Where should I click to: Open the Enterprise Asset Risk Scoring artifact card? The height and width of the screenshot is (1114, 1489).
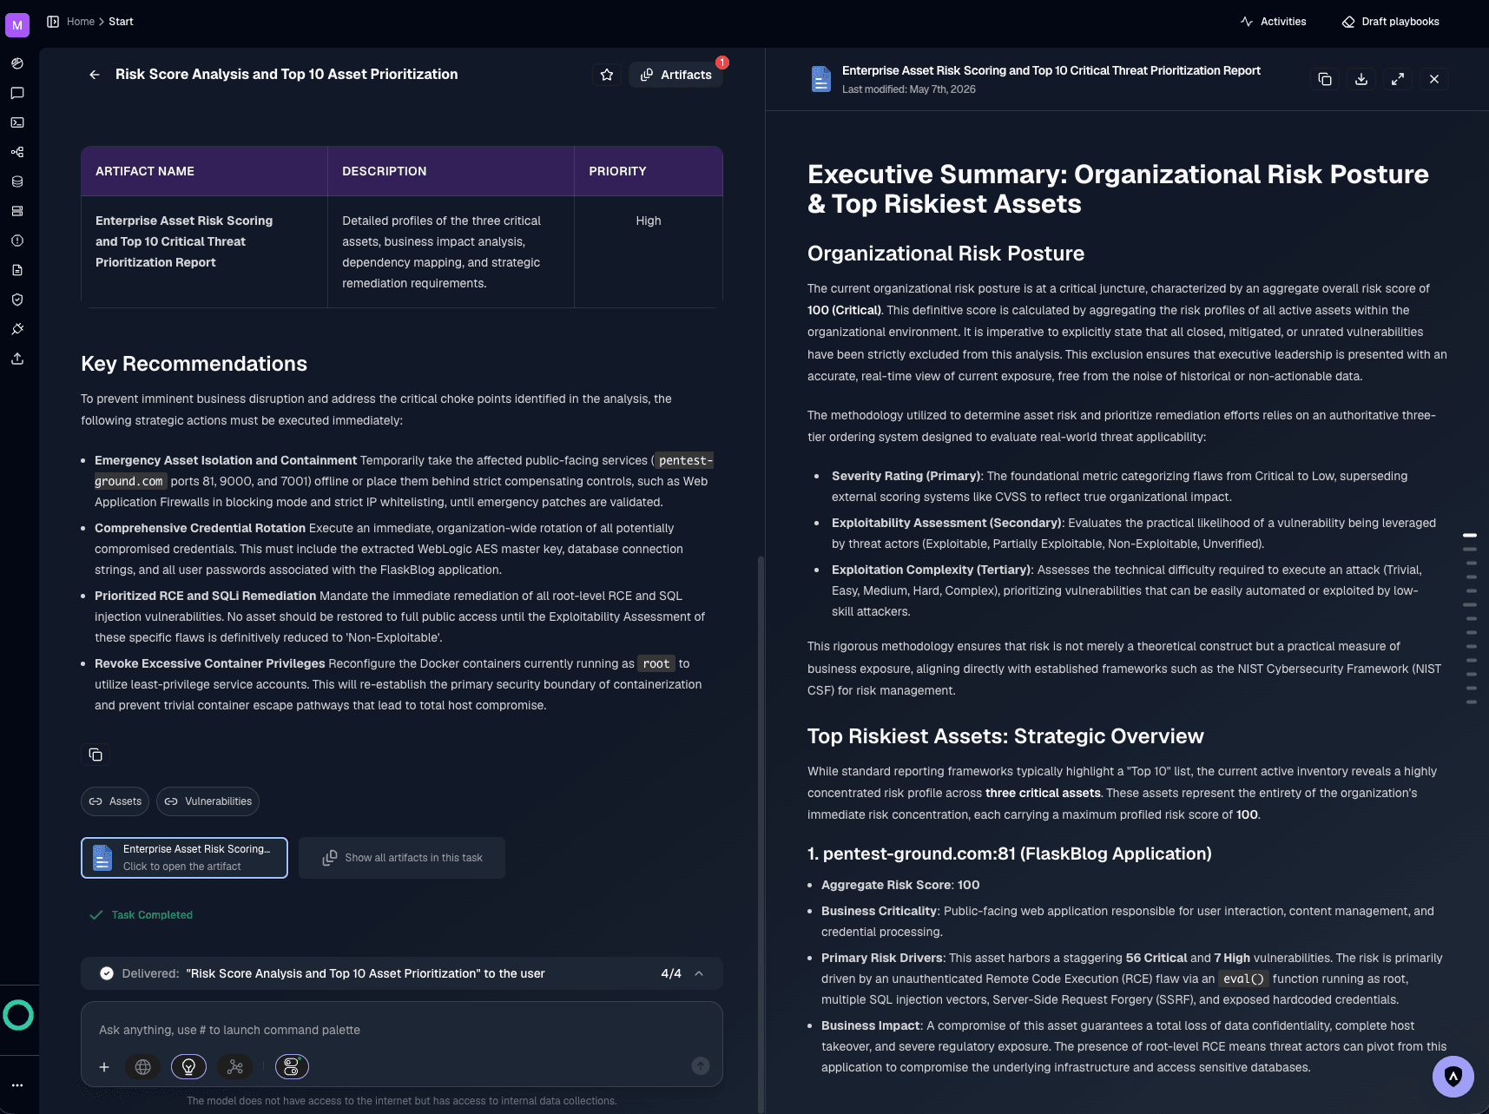coord(184,858)
